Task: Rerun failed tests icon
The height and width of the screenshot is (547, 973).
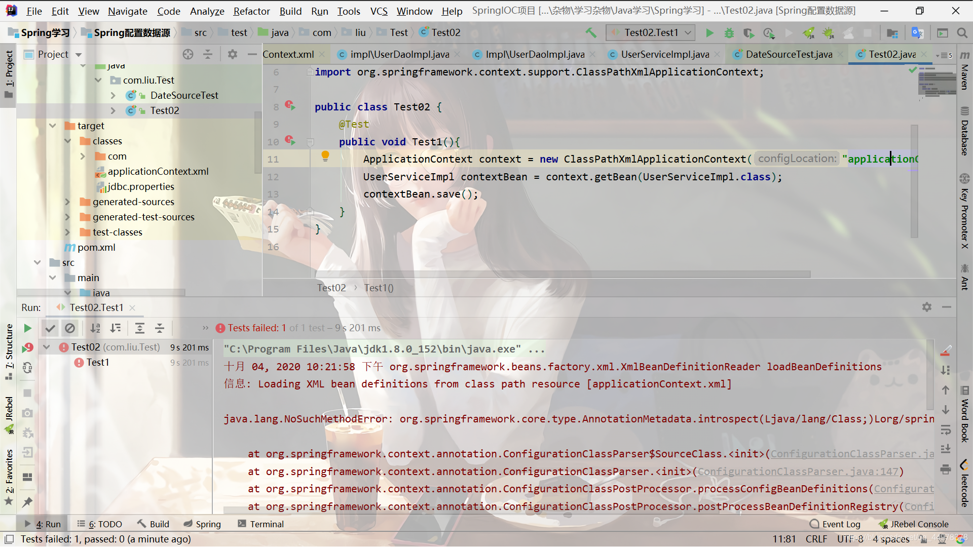Action: 27,347
